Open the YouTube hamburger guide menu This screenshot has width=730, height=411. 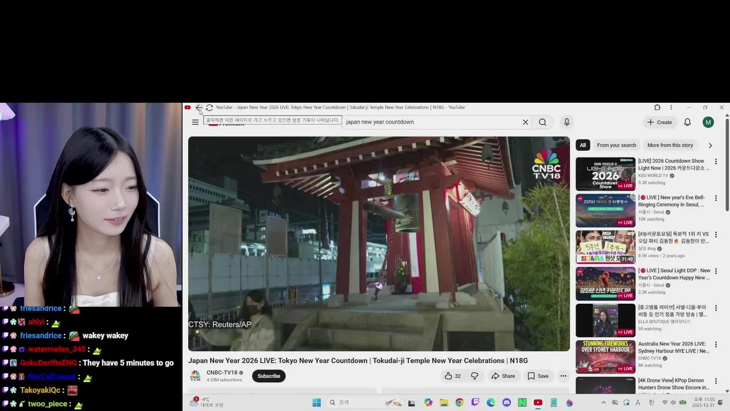point(195,122)
